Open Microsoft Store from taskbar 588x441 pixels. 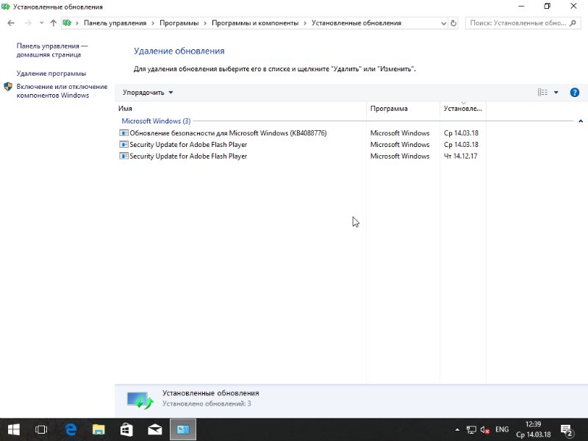point(126,429)
